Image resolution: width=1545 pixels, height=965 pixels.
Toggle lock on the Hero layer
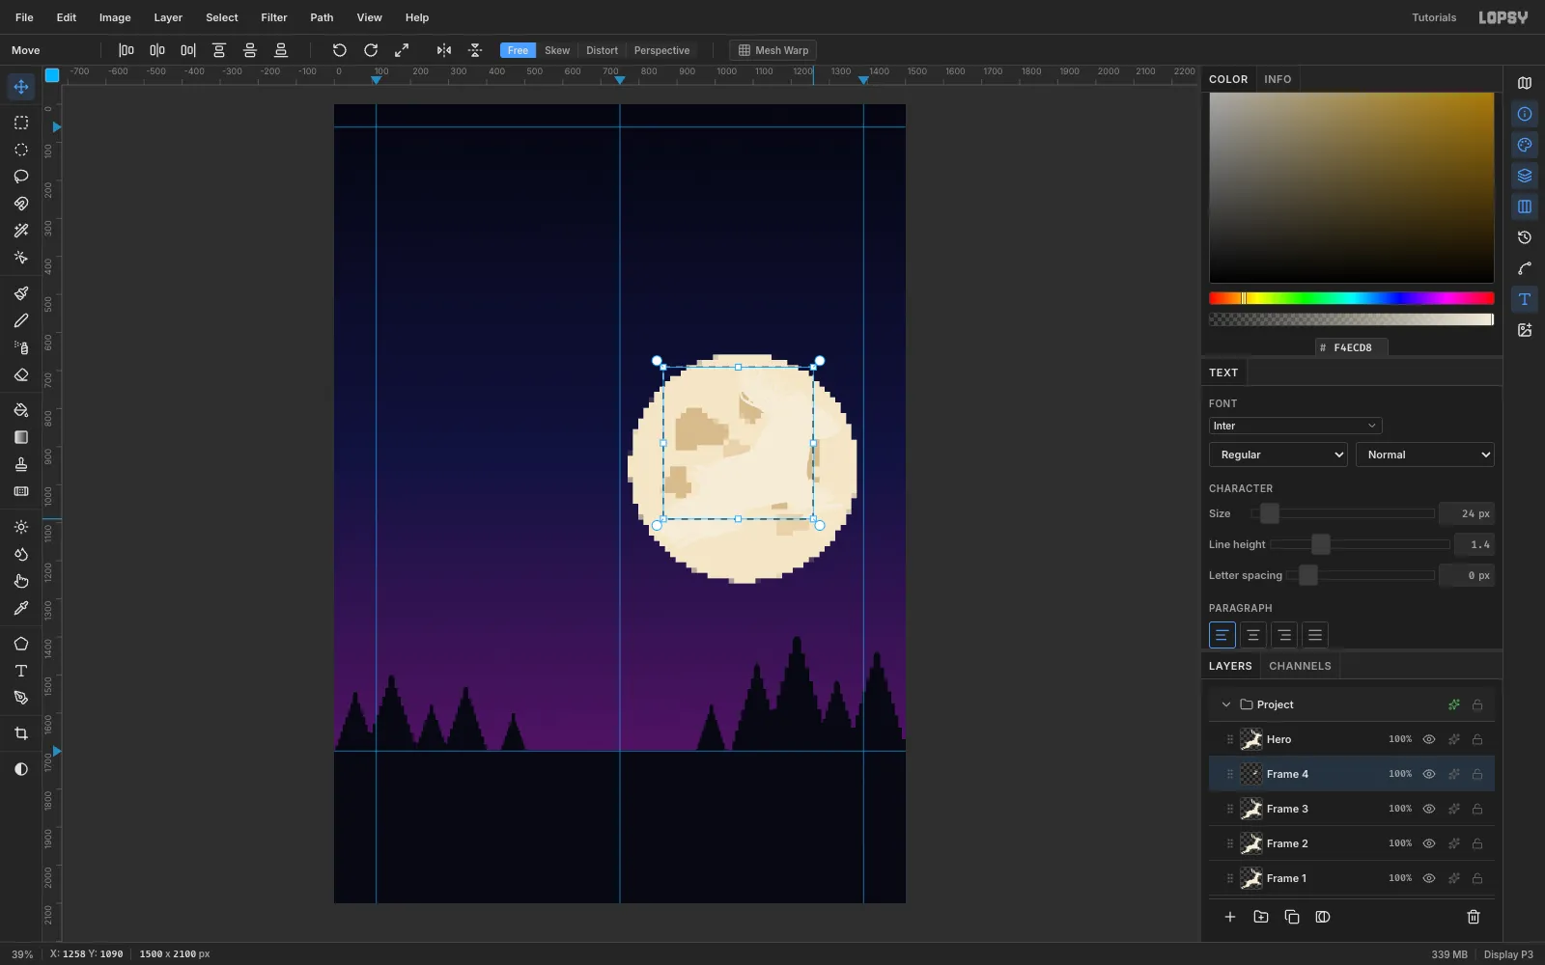[x=1477, y=739]
